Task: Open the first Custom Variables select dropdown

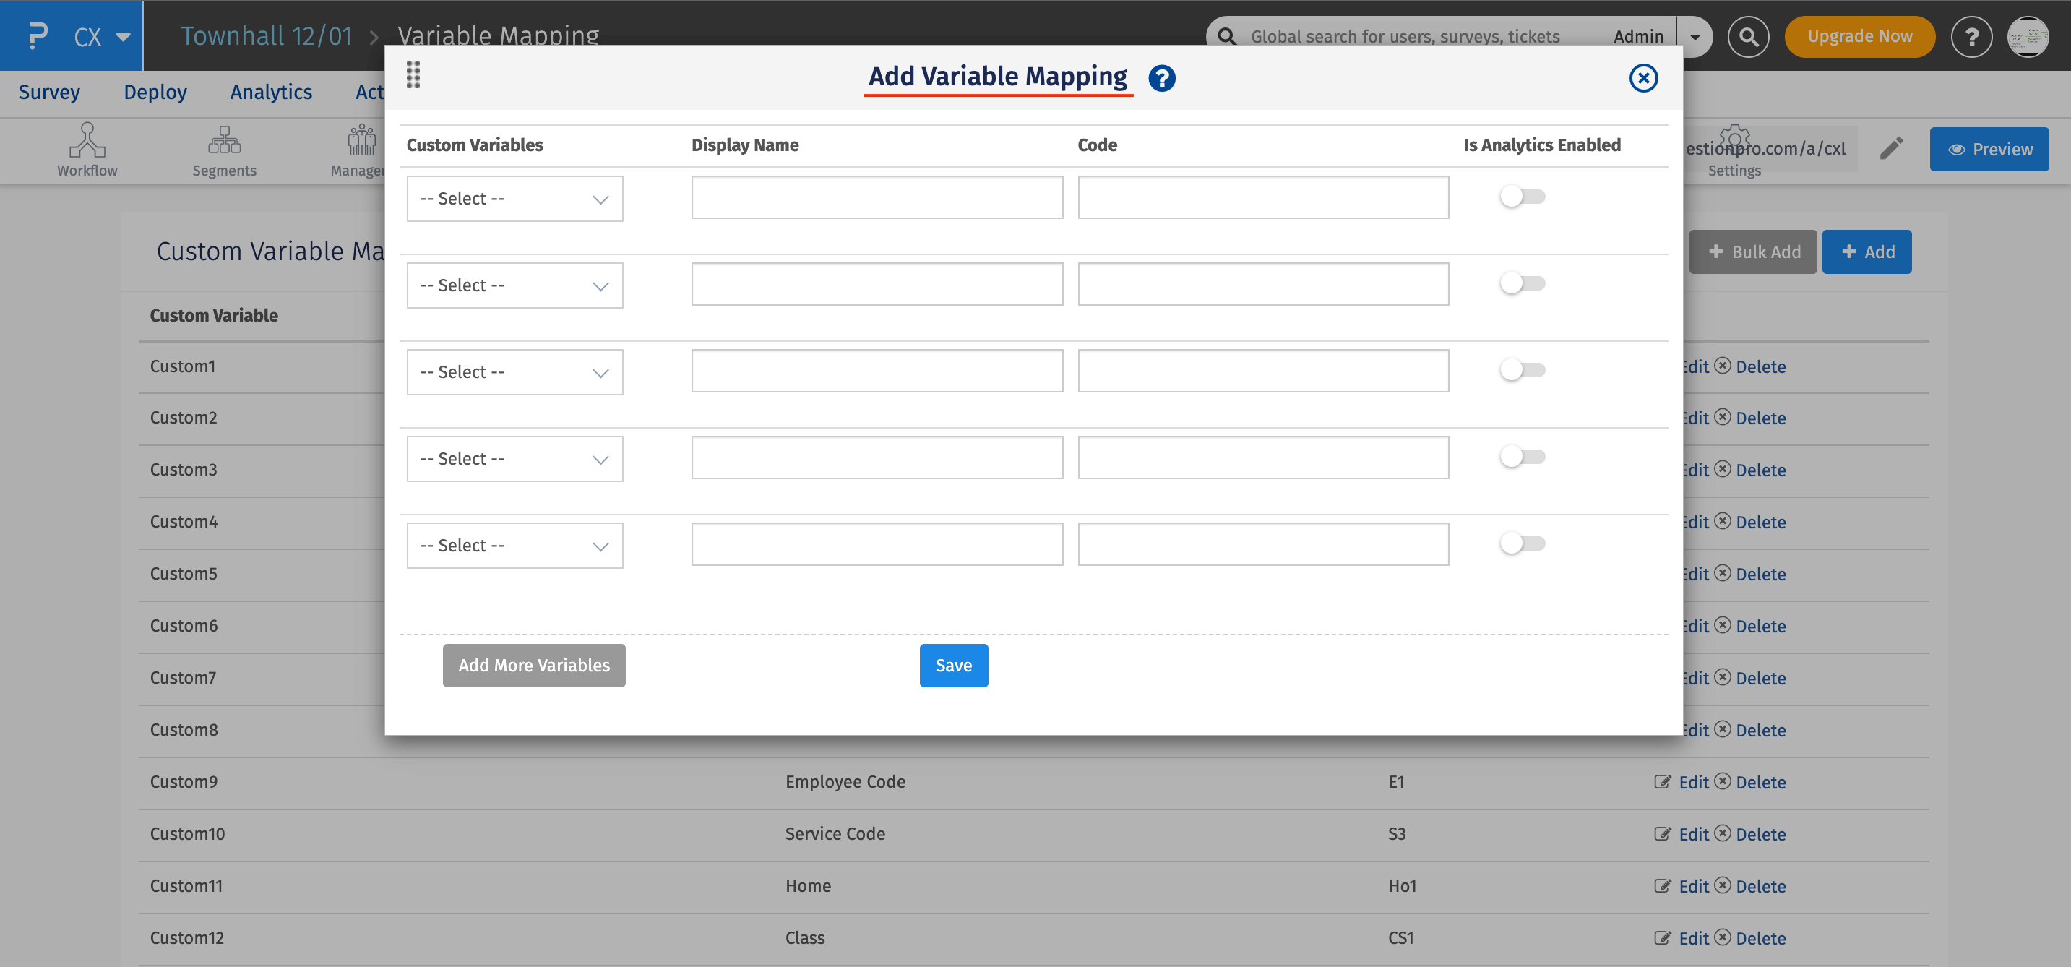Action: pyautogui.click(x=514, y=198)
